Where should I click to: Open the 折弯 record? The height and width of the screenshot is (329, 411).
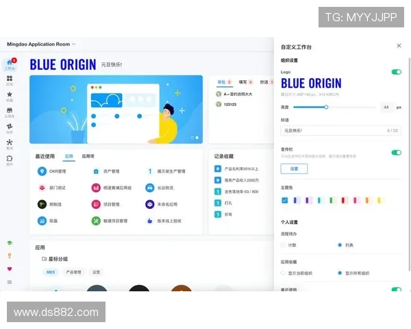click(223, 215)
